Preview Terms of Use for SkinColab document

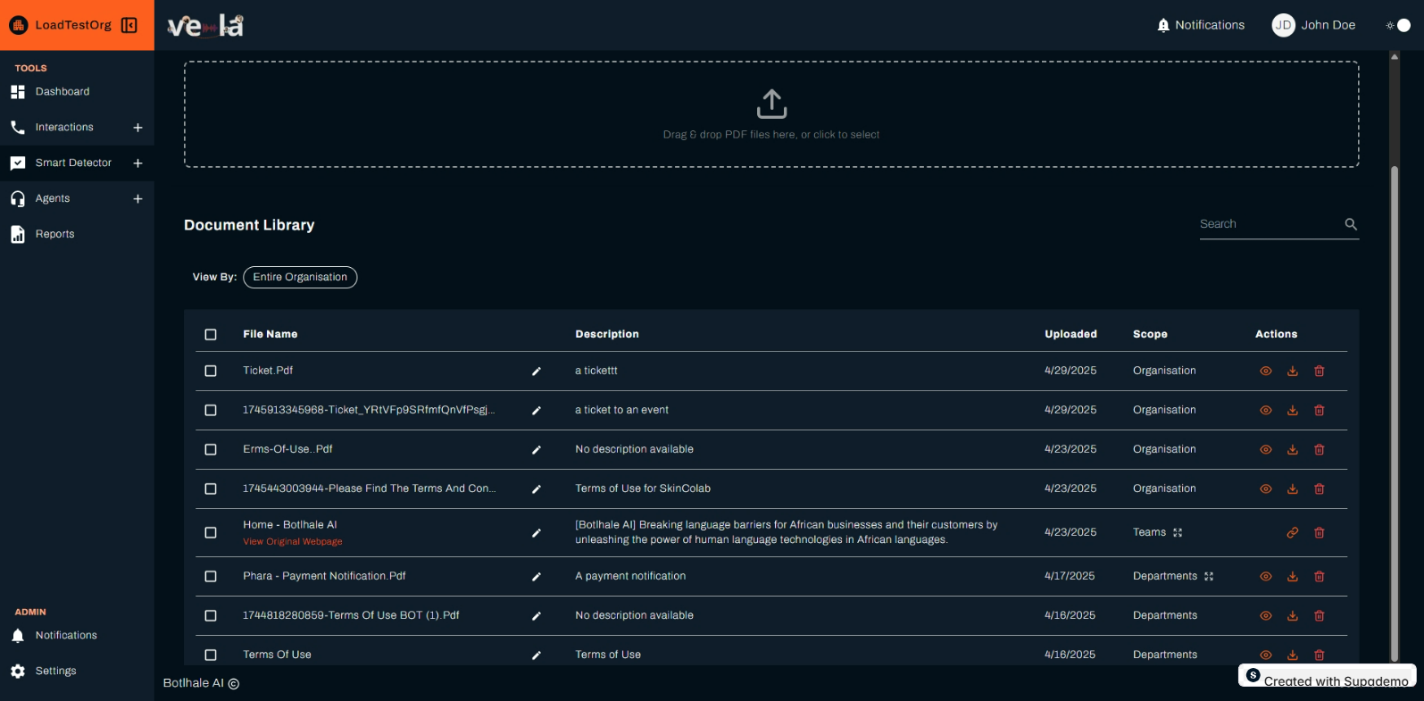[x=1266, y=488]
